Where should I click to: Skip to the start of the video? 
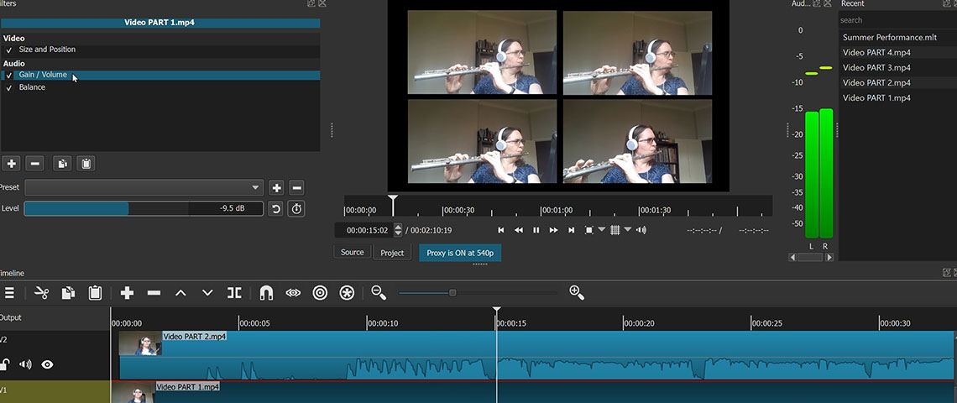pos(501,230)
